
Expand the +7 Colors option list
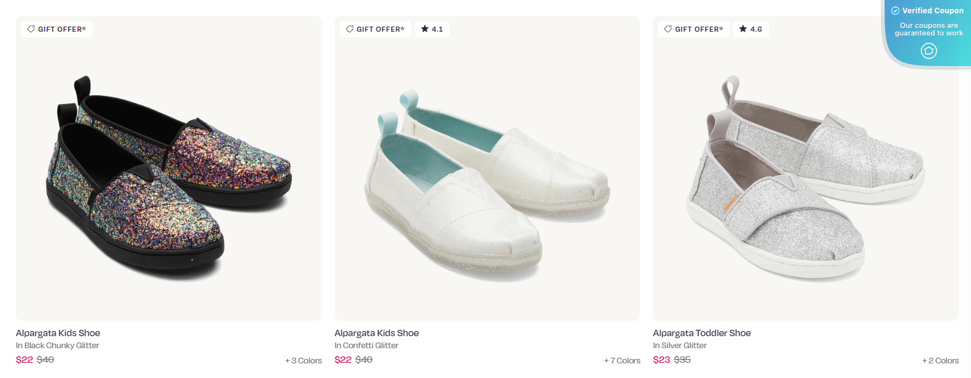(x=622, y=360)
